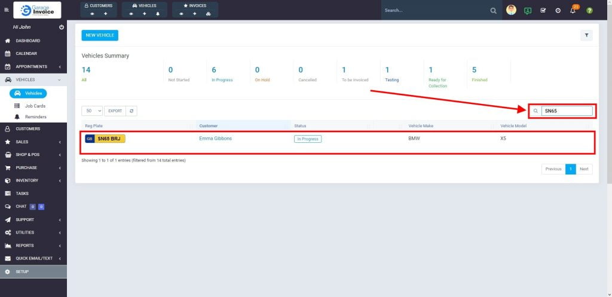Viewport: 612px width, 297px height.
Task: Click the refresh table icon next to Export
Action: pyautogui.click(x=132, y=111)
